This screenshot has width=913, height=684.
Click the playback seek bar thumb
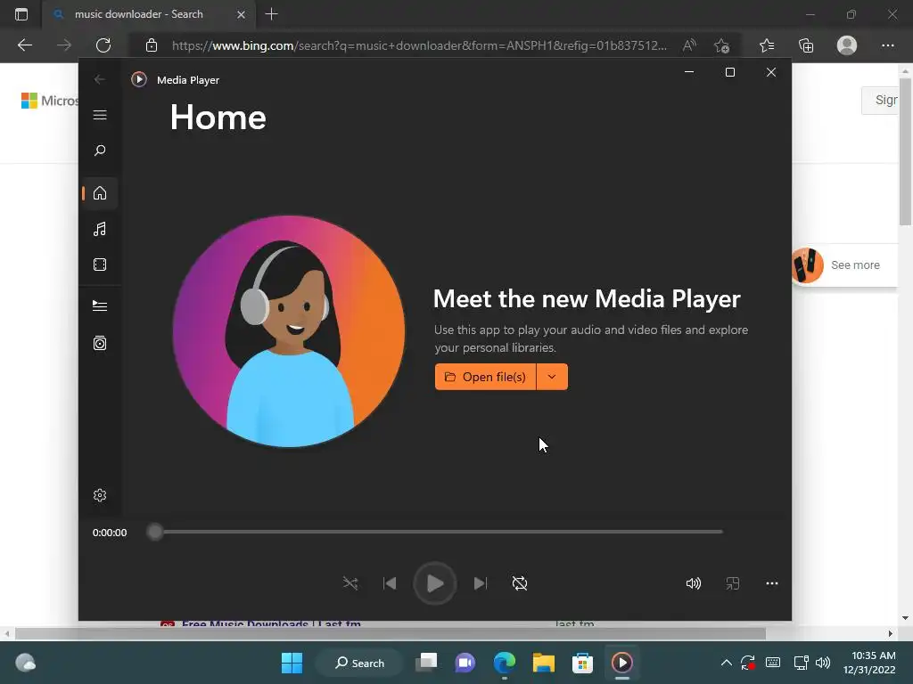click(x=155, y=532)
